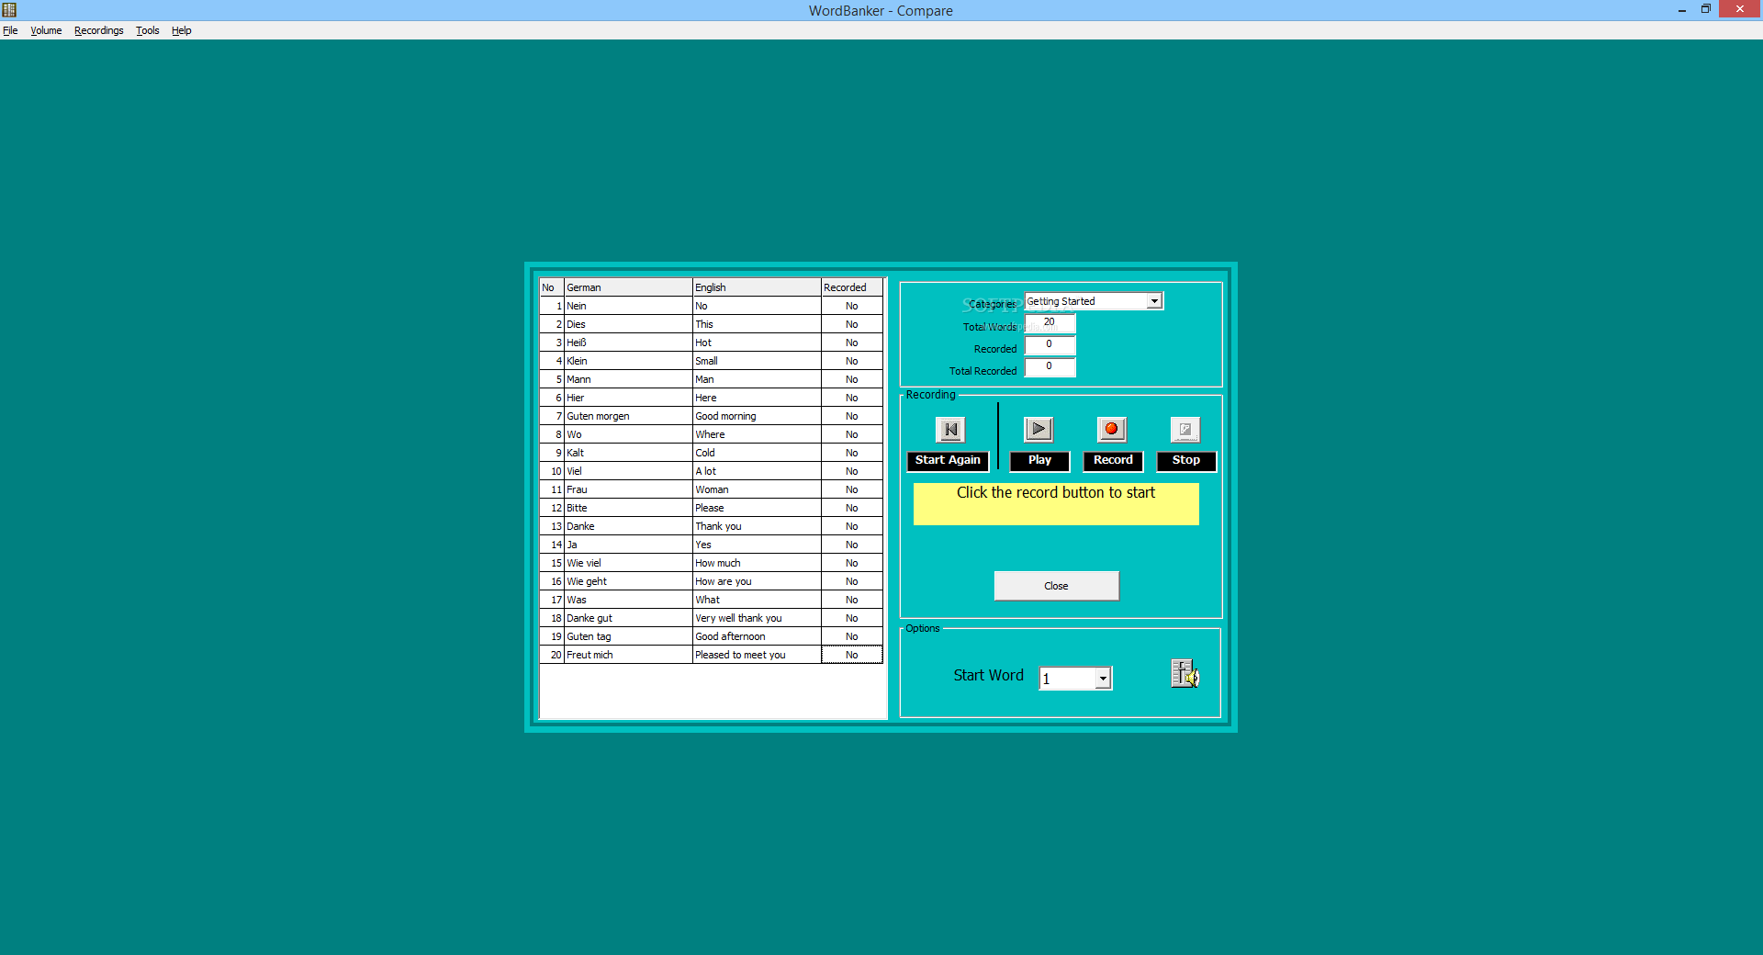Select the English cell 'Cold'
This screenshot has height=955, width=1763.
pos(757,453)
